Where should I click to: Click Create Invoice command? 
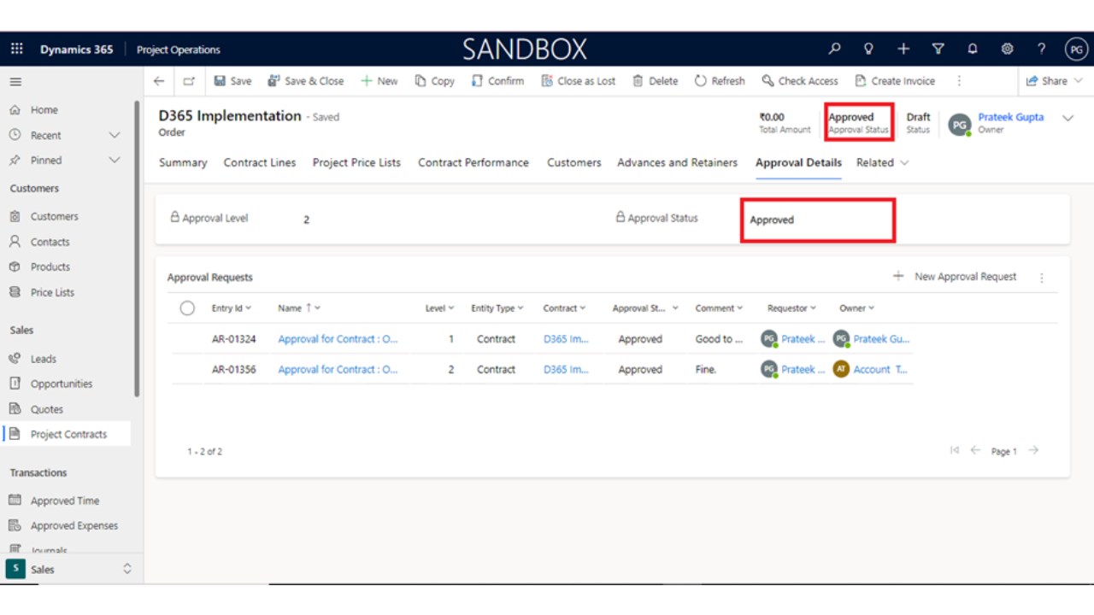(x=895, y=81)
